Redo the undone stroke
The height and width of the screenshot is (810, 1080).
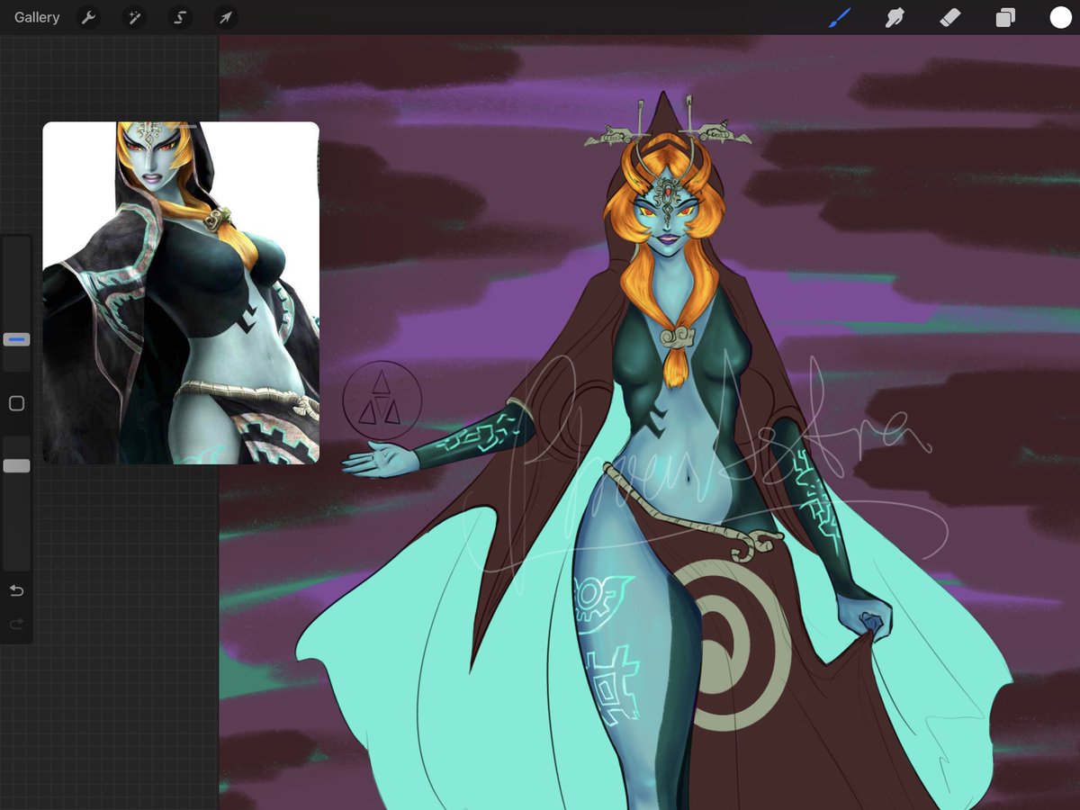click(15, 623)
